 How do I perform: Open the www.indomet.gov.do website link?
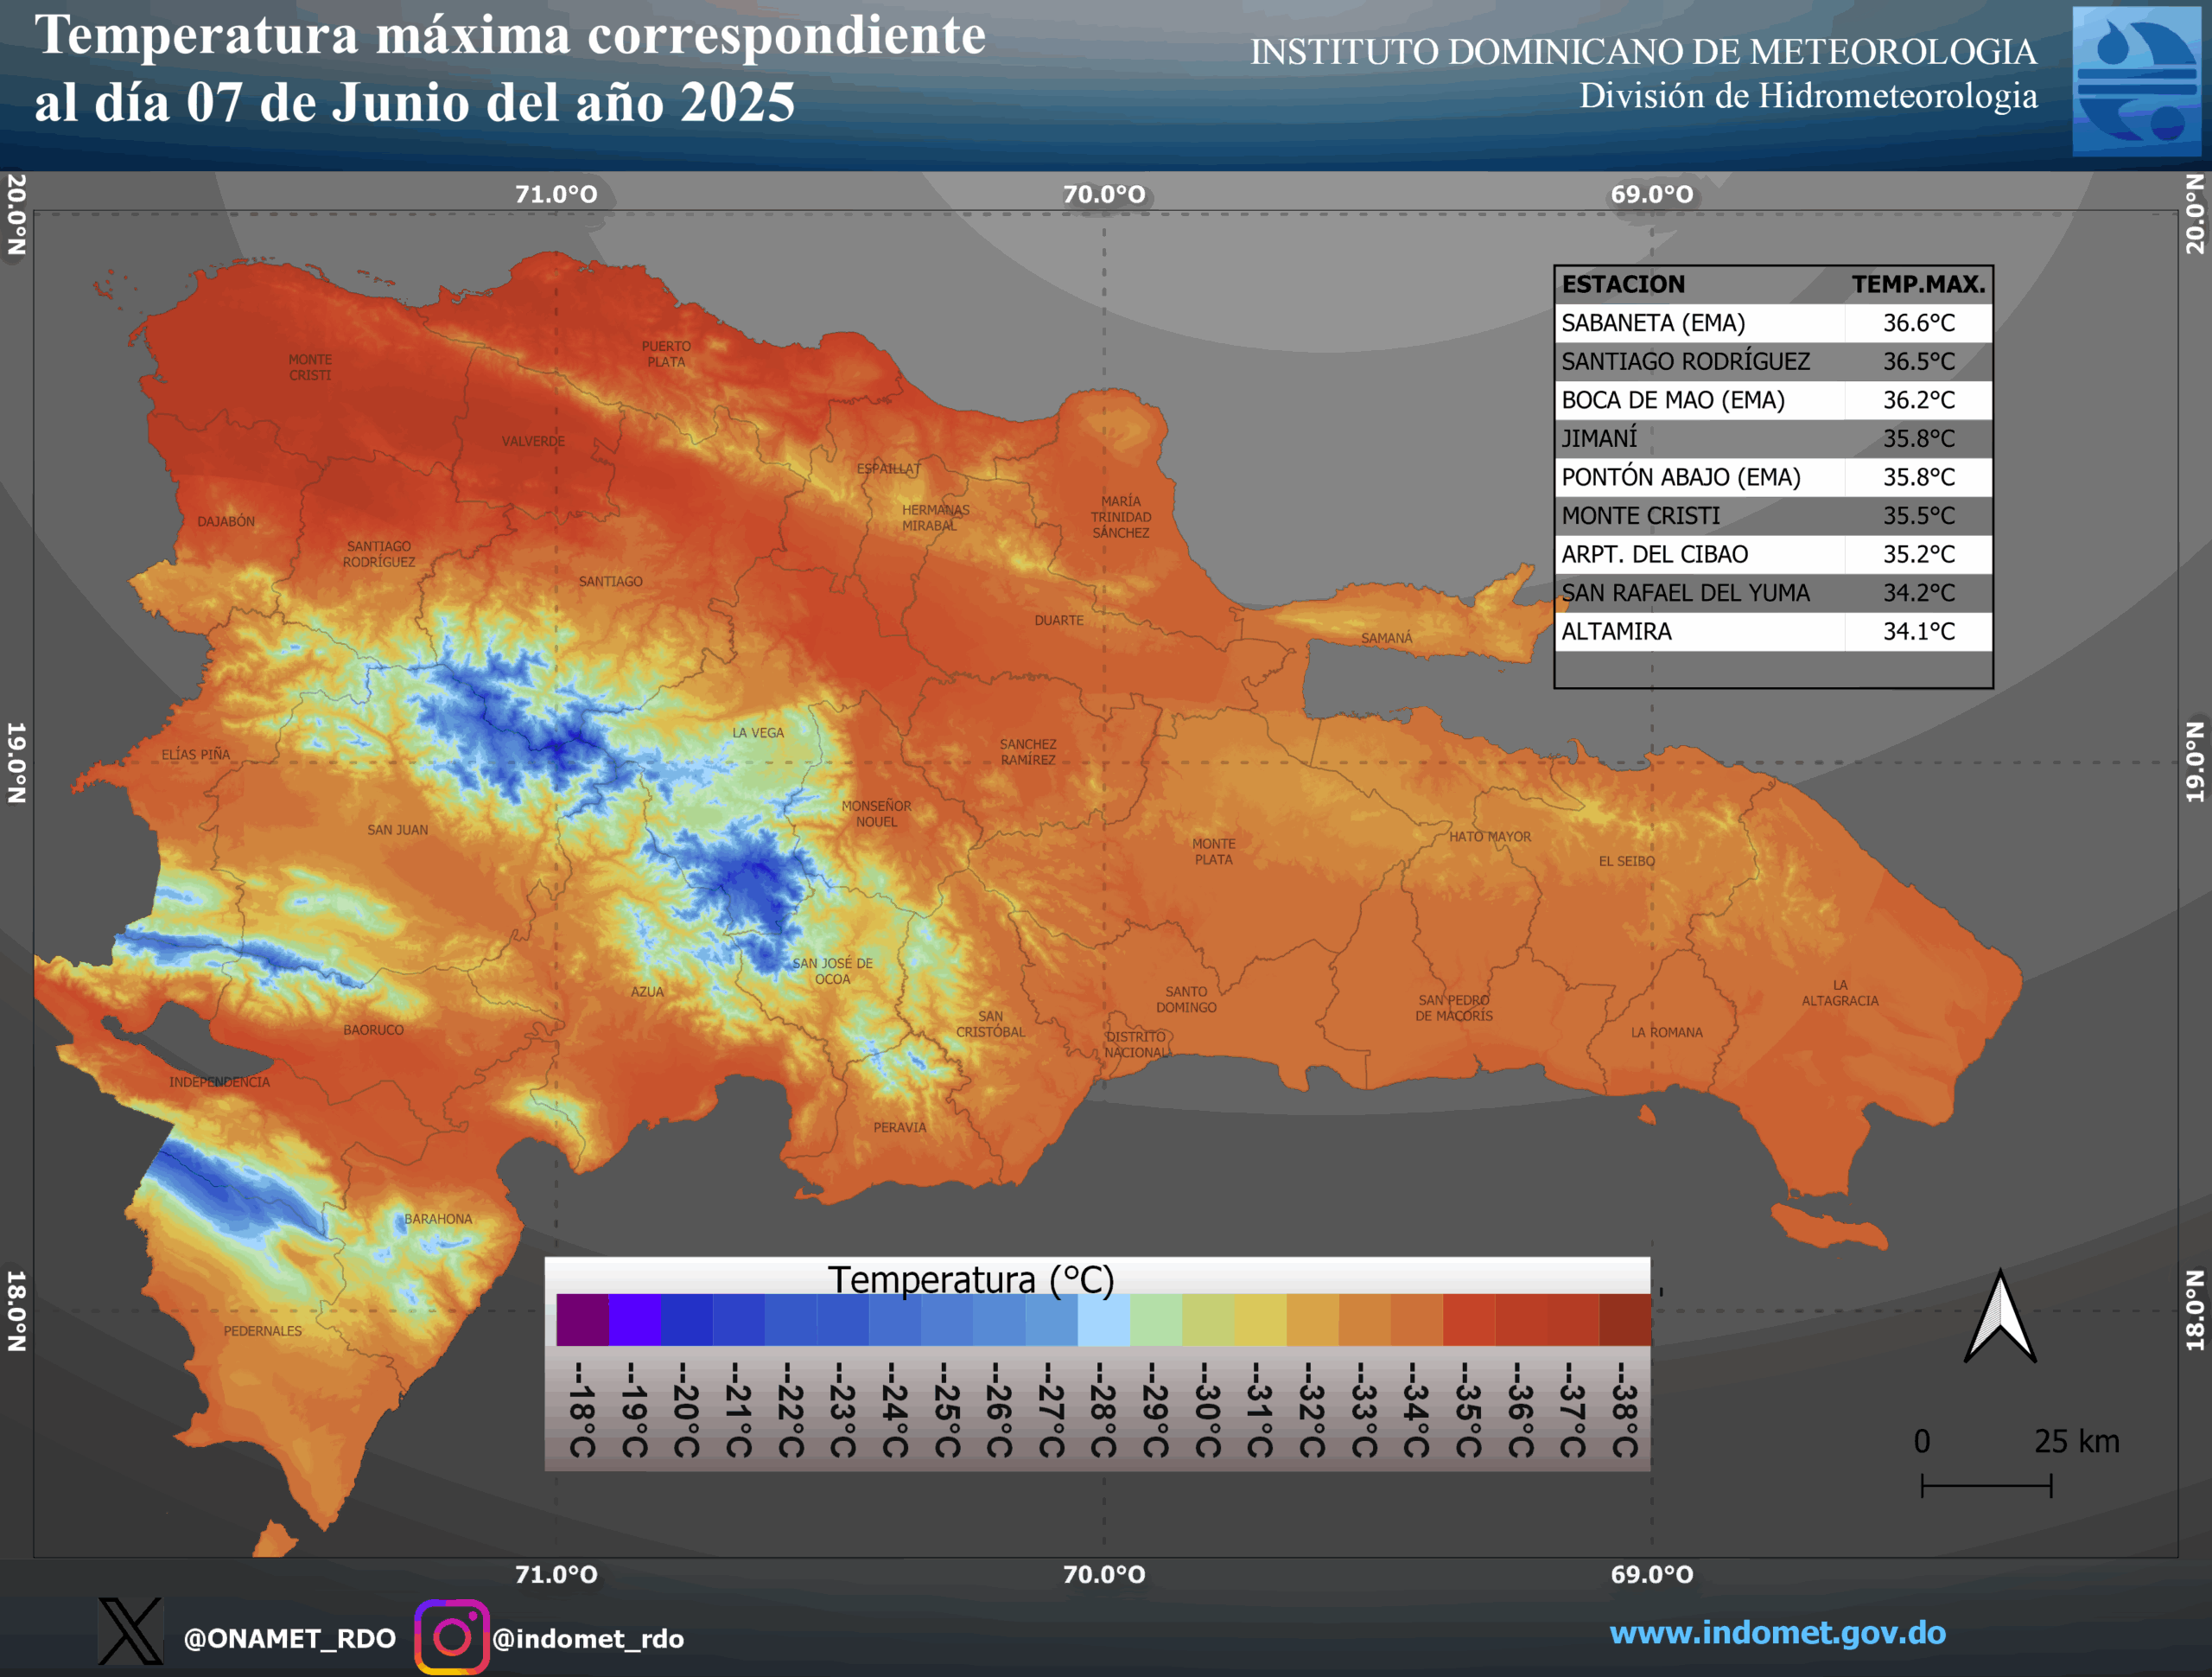click(1777, 1633)
